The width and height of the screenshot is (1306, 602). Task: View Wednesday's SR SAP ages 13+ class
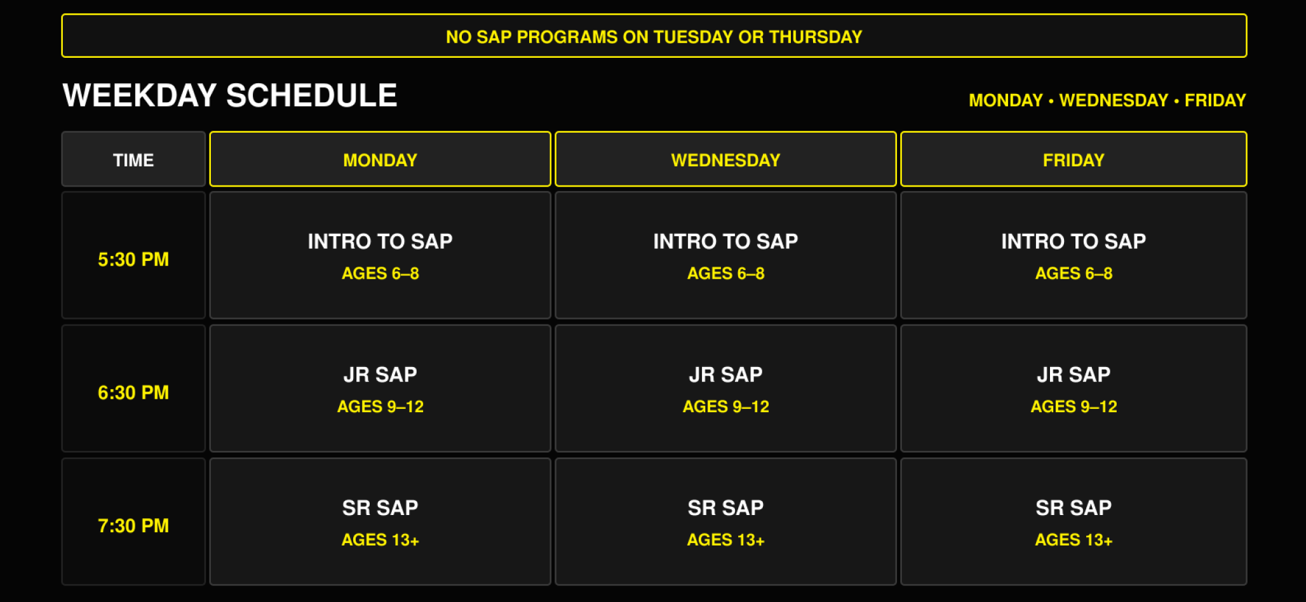tap(725, 522)
